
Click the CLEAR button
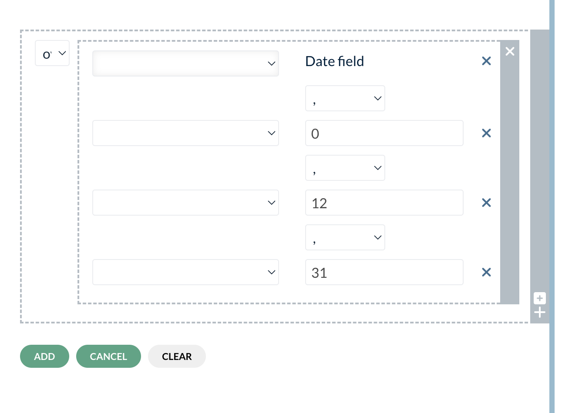177,356
